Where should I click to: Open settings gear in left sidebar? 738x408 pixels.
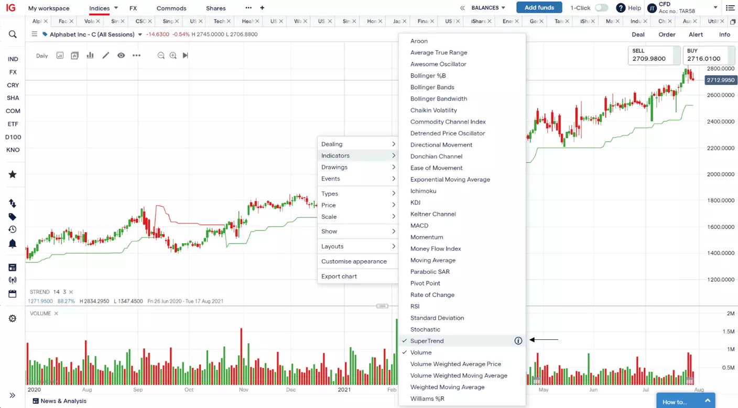tap(13, 318)
